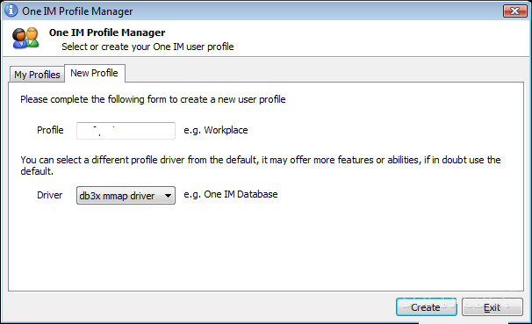Focus the Profile name input field
This screenshot has width=532, height=324.
pos(126,131)
